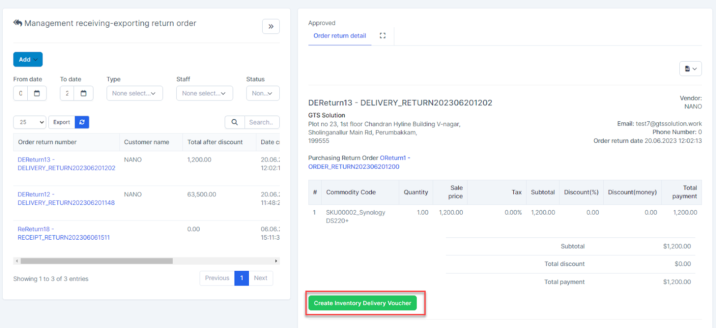Click scrollbar right arrow in table
The width and height of the screenshot is (716, 328).
[x=276, y=261]
